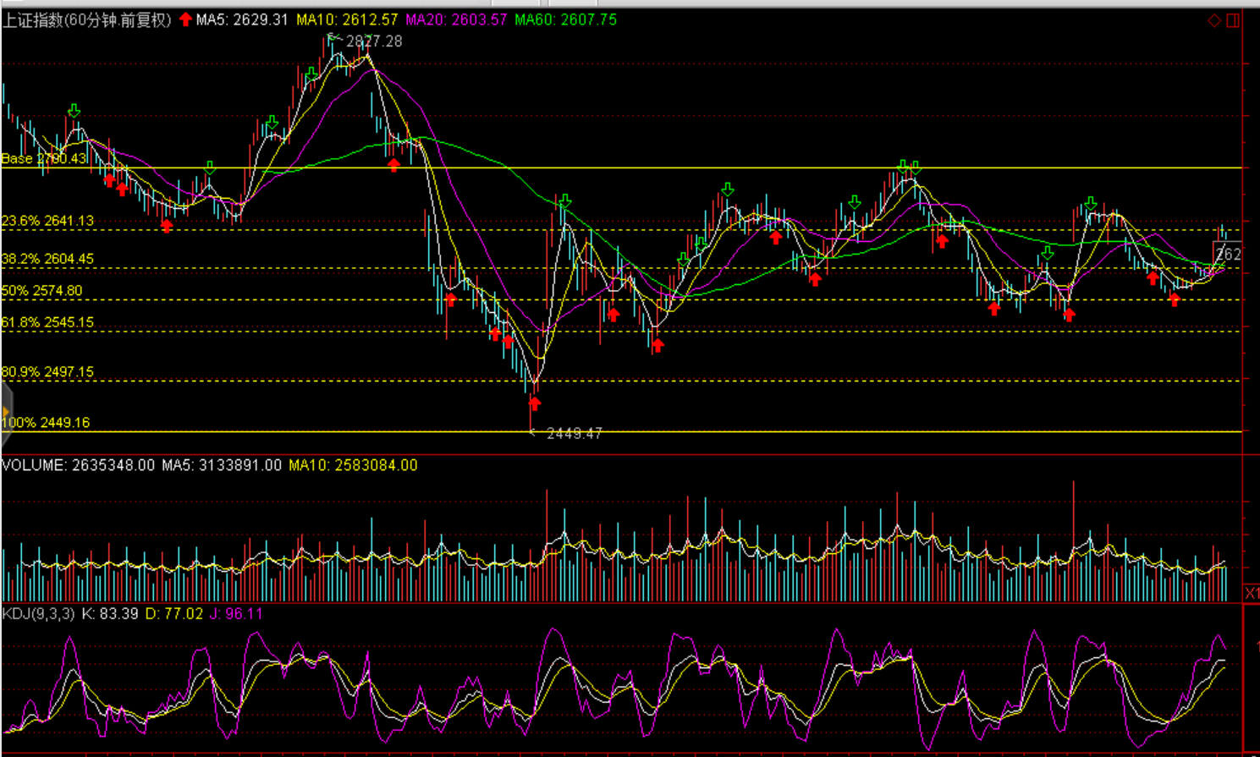
Task: Click the 100% 2449.16 retracement label
Action: [x=46, y=422]
